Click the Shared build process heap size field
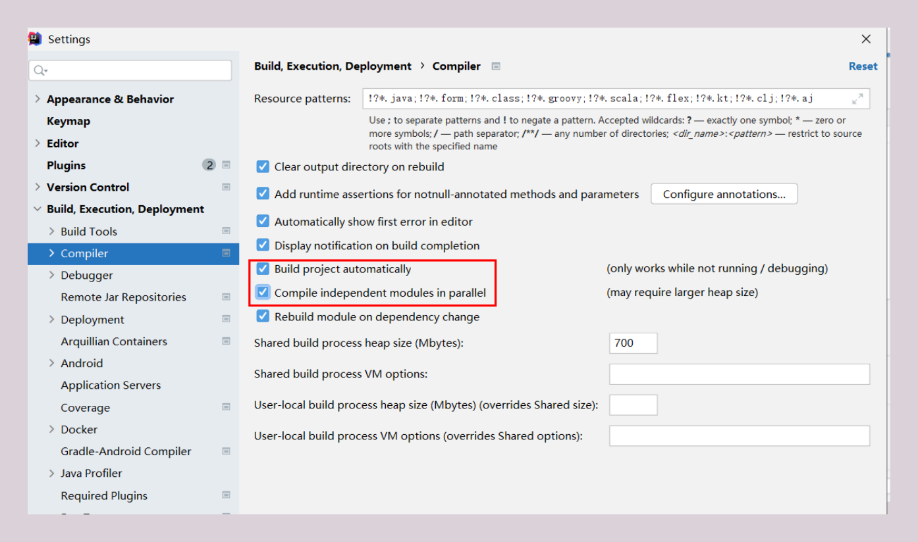The image size is (918, 542). (x=633, y=343)
